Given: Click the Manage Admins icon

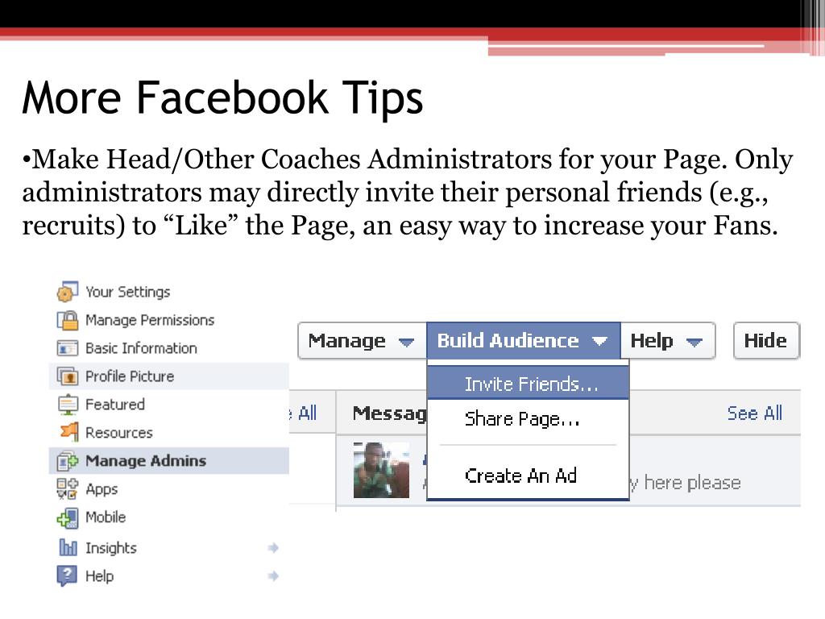Looking at the screenshot, I should pos(68,460).
